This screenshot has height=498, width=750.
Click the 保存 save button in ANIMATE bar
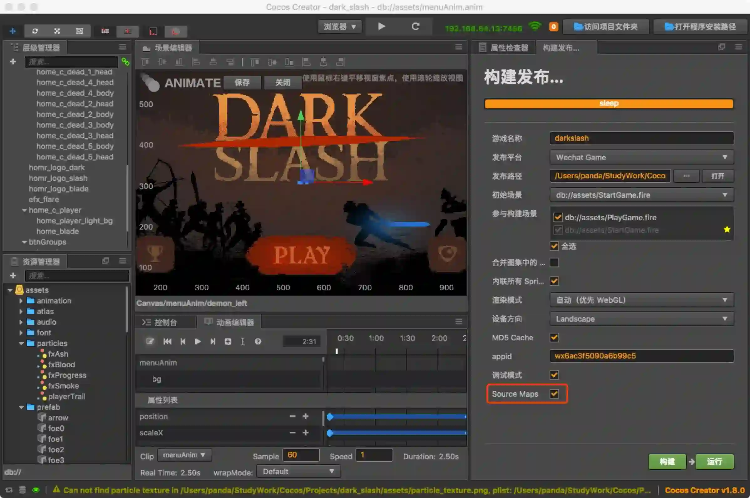(x=242, y=83)
